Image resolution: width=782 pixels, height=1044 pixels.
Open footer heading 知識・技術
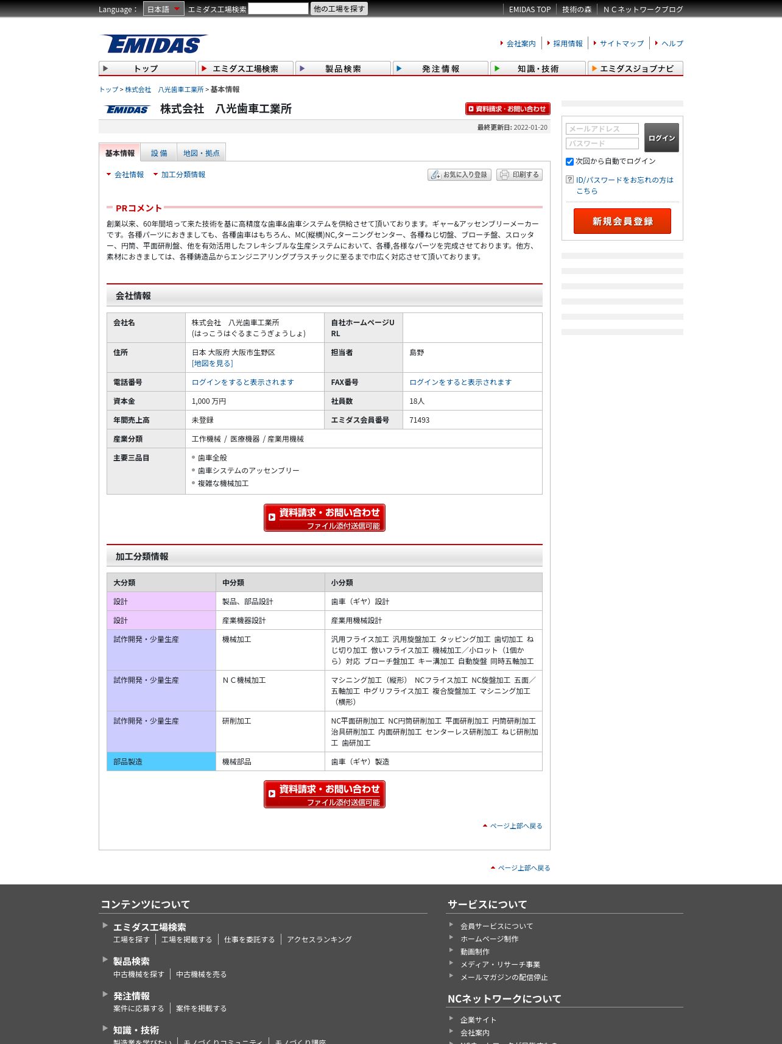pyautogui.click(x=136, y=1030)
